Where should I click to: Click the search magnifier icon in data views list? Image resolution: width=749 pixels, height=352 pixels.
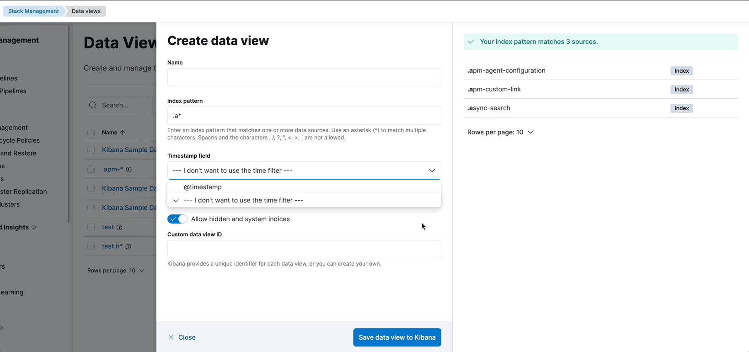[x=93, y=105]
